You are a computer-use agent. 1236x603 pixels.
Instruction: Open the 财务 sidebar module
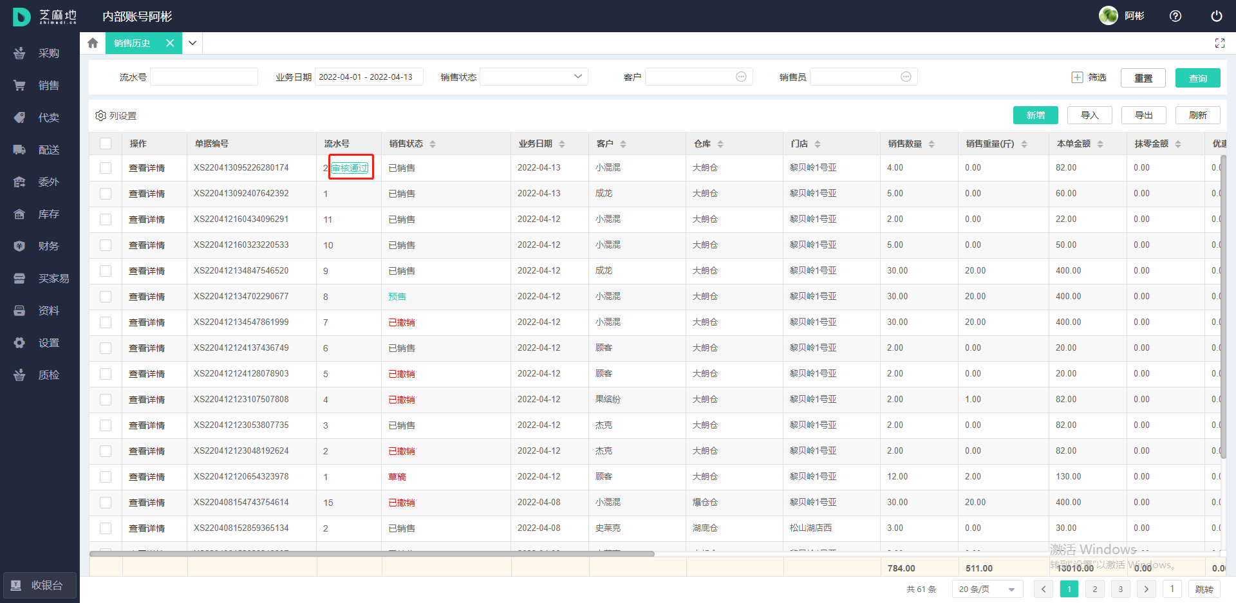(40, 246)
